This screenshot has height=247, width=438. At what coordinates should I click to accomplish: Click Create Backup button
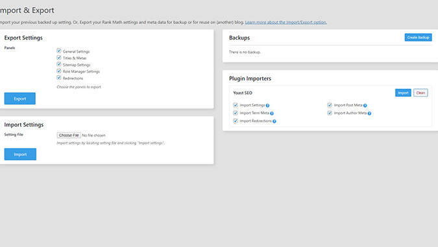[x=418, y=37]
